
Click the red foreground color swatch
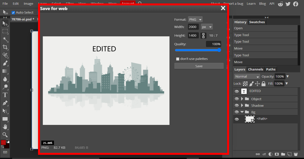3,143
